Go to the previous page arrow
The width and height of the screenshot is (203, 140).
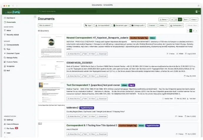click(x=188, y=31)
